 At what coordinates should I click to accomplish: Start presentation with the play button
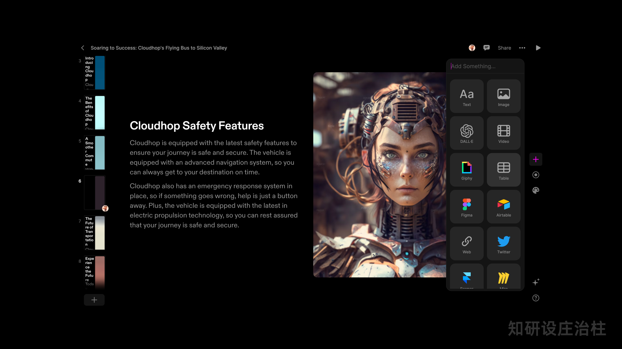(538, 48)
